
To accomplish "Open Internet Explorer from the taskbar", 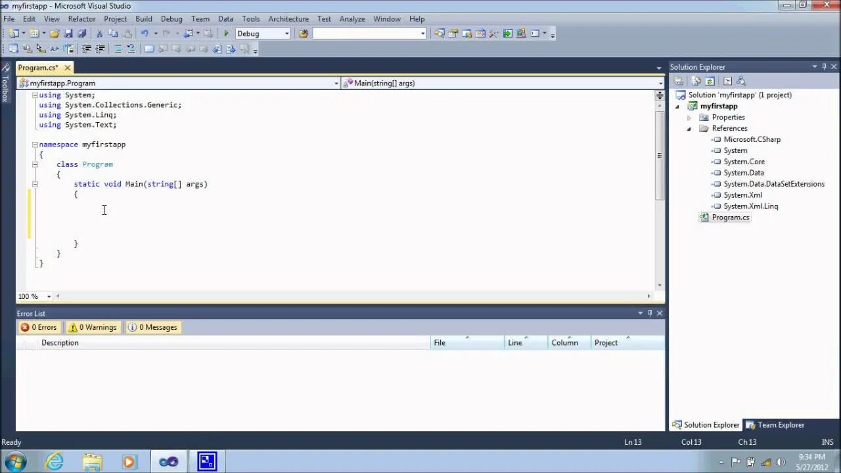I will tap(55, 462).
